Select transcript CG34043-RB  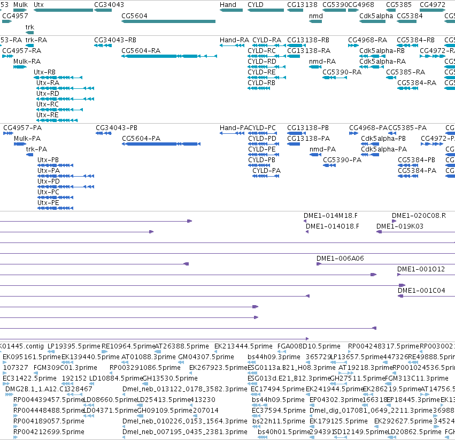[103, 45]
